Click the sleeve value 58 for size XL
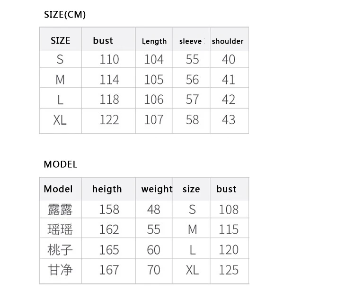The height and width of the screenshot is (301, 355). pyautogui.click(x=192, y=119)
